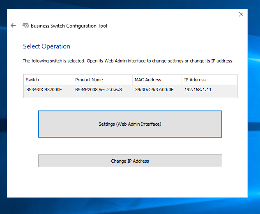The width and height of the screenshot is (260, 214).
Task: Go back using the left arrow
Action: click(13, 25)
